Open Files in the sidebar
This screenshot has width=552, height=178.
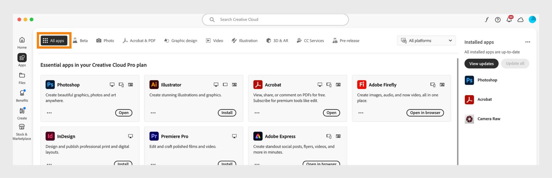tap(22, 78)
